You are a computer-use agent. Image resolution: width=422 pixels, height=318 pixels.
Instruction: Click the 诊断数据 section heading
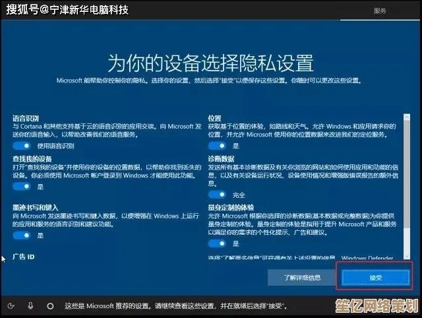pos(221,159)
